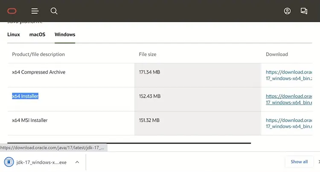Click the Oracle logo icon
The width and height of the screenshot is (320, 172).
click(x=12, y=11)
